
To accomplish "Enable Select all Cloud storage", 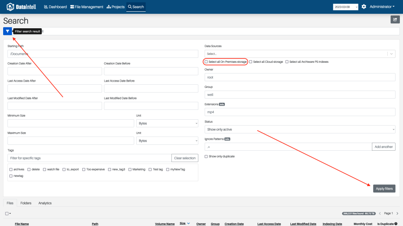I will click(x=251, y=62).
